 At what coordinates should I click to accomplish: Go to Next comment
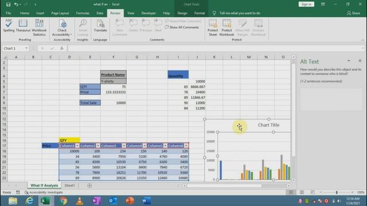pos(158,25)
